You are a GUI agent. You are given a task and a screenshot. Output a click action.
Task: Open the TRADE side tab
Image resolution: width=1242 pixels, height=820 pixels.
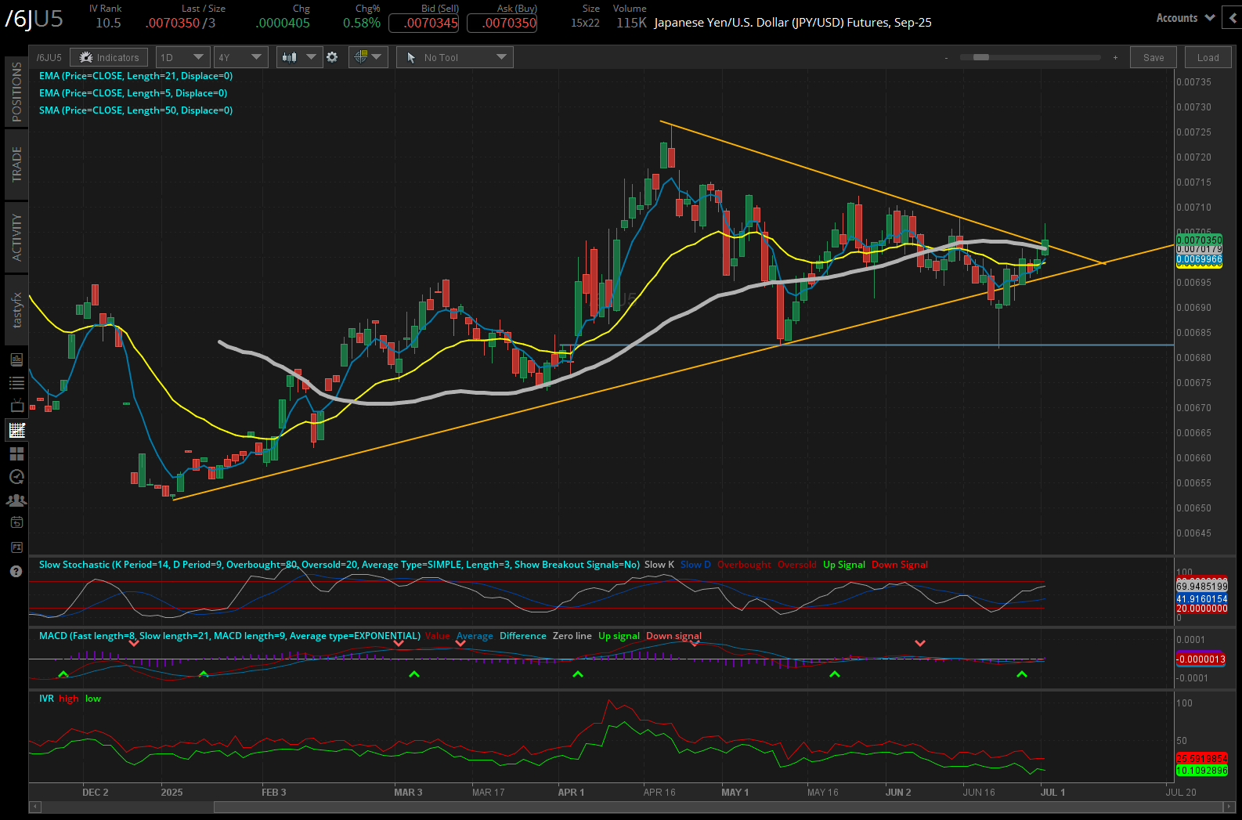[16, 164]
